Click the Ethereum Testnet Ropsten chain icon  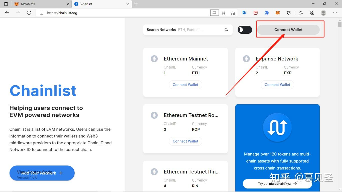click(x=154, y=115)
